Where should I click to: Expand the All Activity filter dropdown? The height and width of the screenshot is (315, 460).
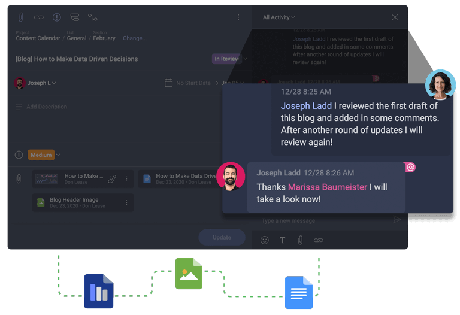(279, 17)
